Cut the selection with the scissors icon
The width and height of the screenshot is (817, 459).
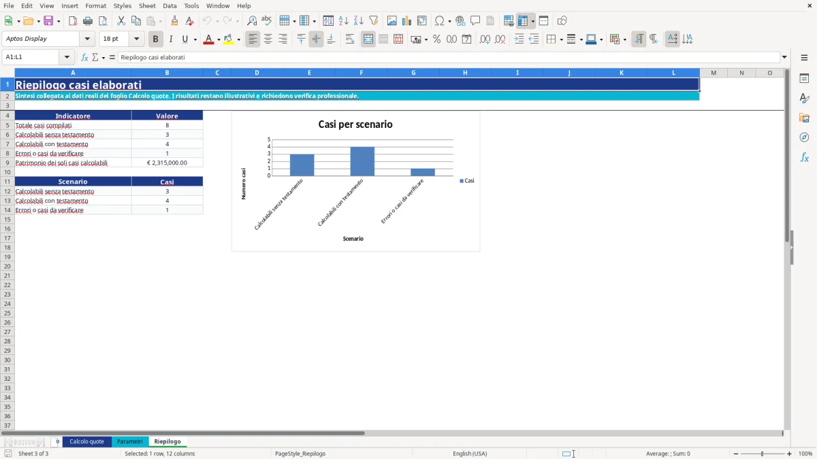[x=121, y=21]
